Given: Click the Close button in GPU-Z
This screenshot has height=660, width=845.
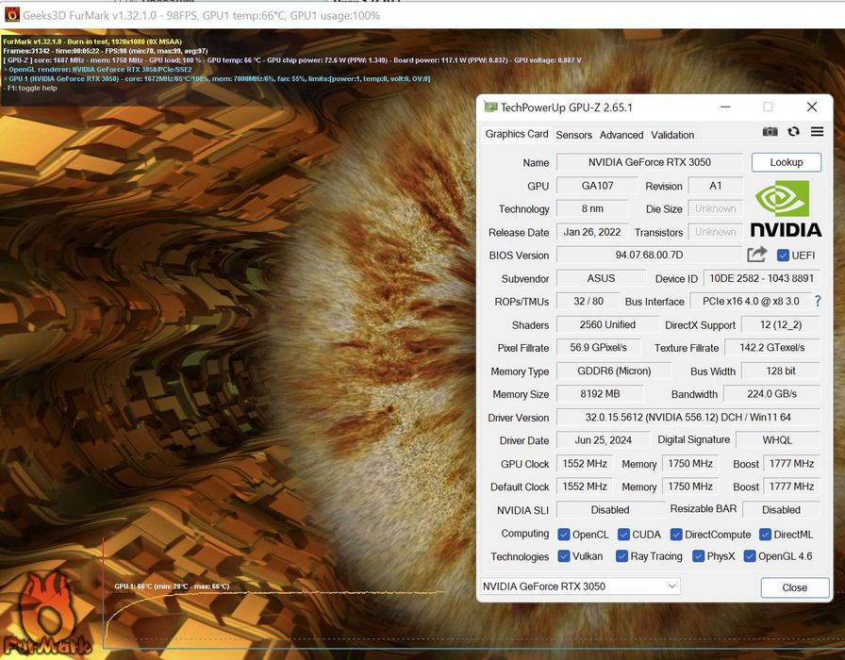Looking at the screenshot, I should [794, 587].
